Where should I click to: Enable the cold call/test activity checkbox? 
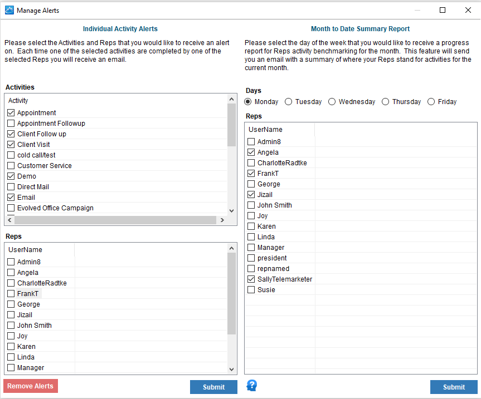[x=11, y=155]
